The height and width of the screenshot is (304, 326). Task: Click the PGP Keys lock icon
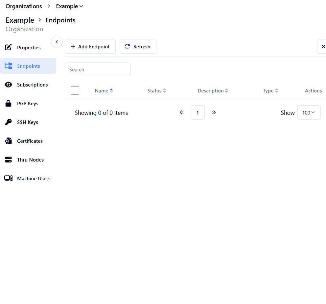click(x=9, y=104)
